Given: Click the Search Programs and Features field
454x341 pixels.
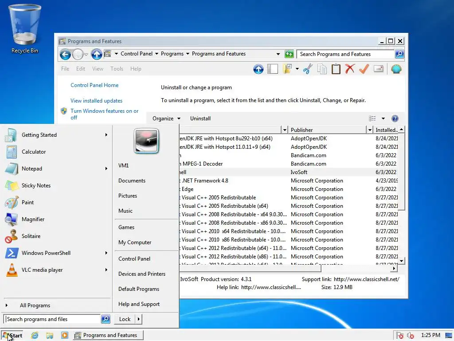Looking at the screenshot, I should (x=346, y=54).
